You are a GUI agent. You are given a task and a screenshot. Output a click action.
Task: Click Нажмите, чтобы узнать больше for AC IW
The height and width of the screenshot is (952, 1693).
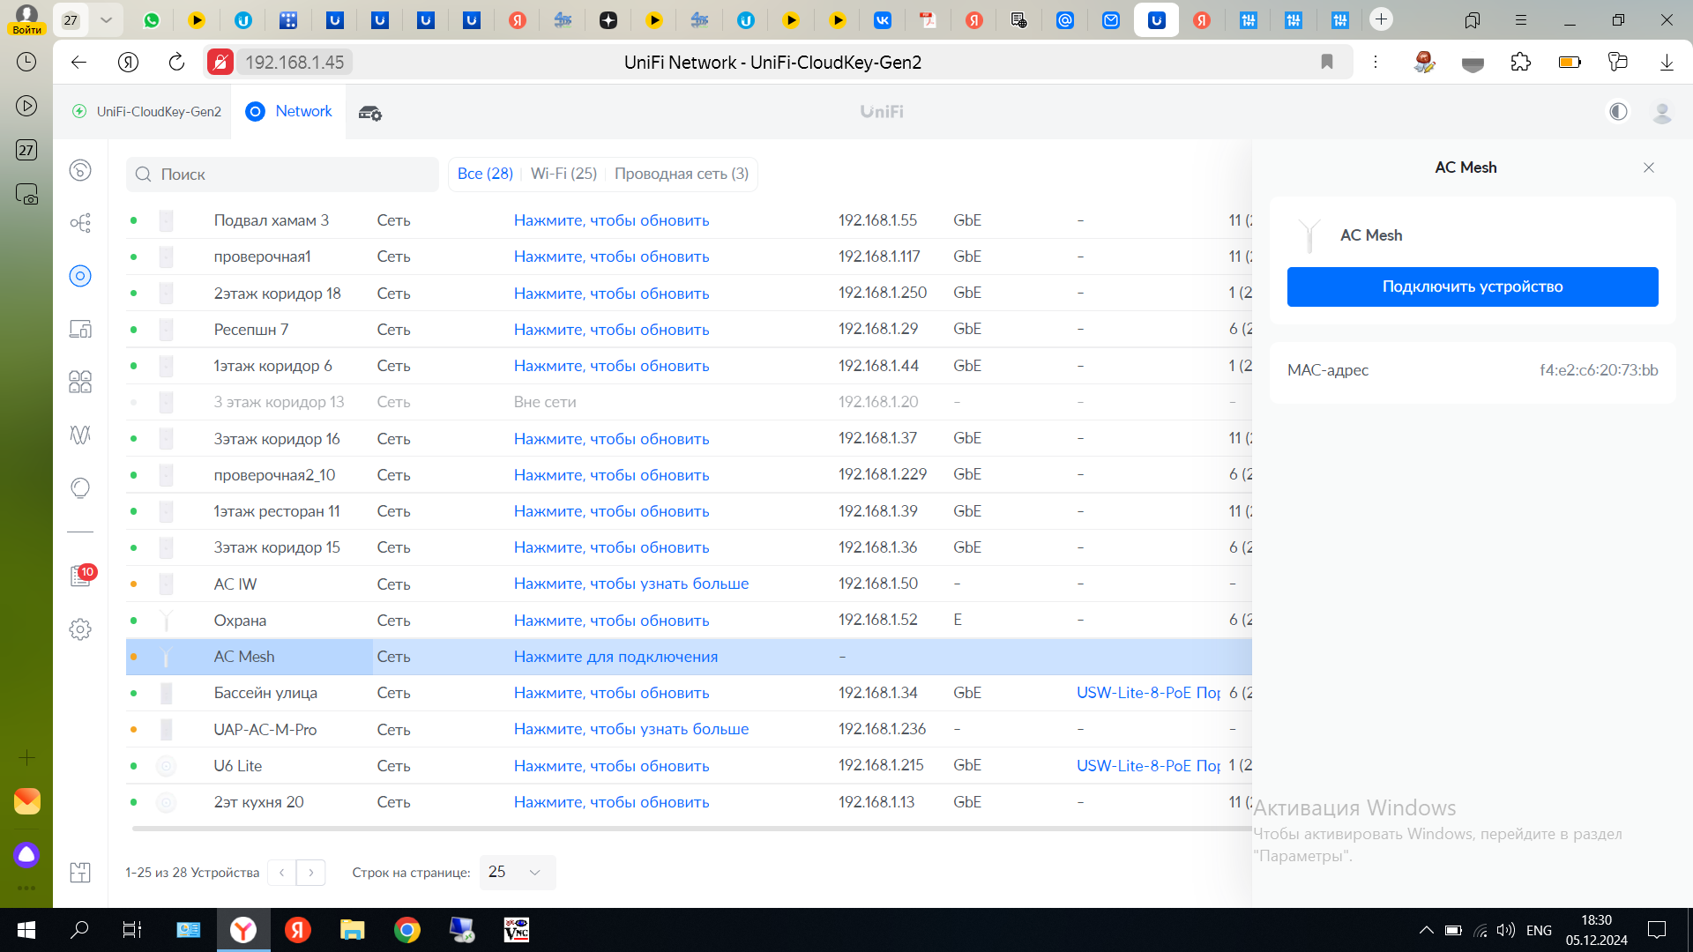(x=631, y=584)
